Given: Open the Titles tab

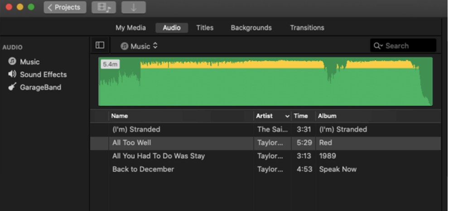Looking at the screenshot, I should pyautogui.click(x=205, y=28).
